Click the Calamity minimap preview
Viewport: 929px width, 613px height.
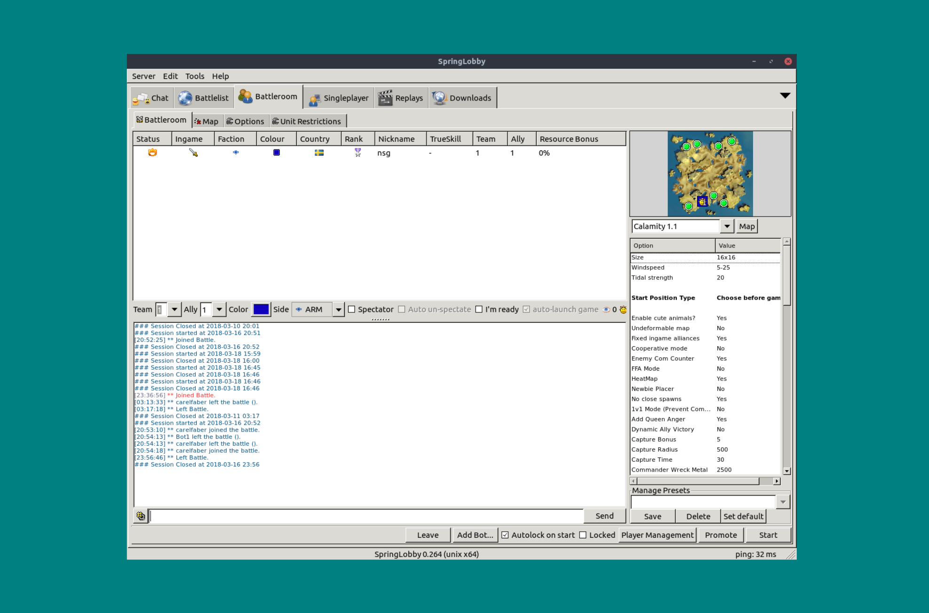pos(710,173)
